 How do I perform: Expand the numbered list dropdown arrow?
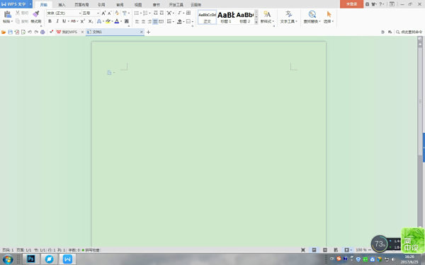[149, 13]
